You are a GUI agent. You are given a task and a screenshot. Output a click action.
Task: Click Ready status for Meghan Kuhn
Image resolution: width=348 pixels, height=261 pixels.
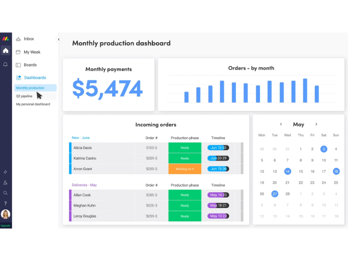point(184,205)
